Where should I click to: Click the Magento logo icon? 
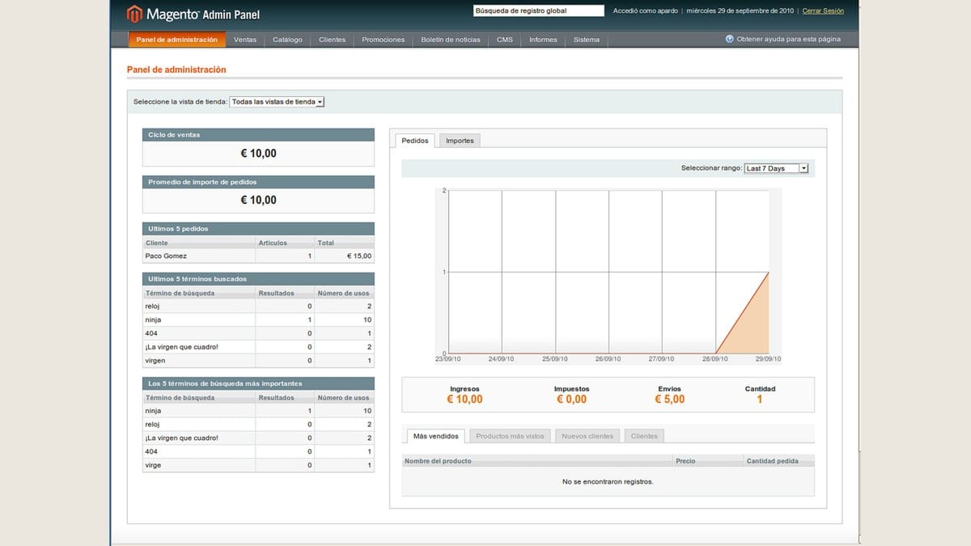coord(134,14)
